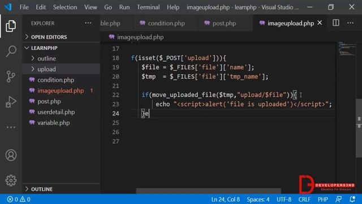Open the feedback icon in status bar
The image size is (362, 204).
[x=339, y=199]
